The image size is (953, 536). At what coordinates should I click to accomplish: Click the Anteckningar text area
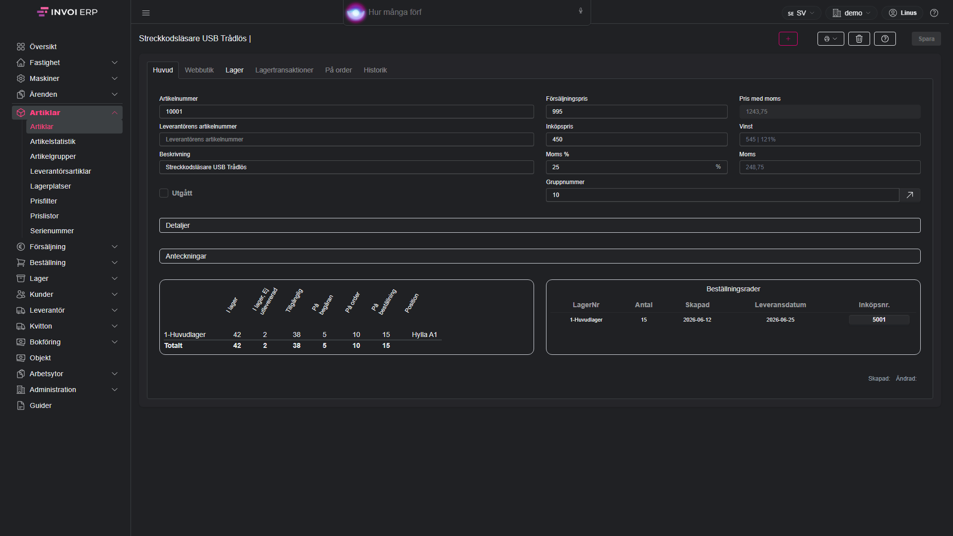(540, 256)
